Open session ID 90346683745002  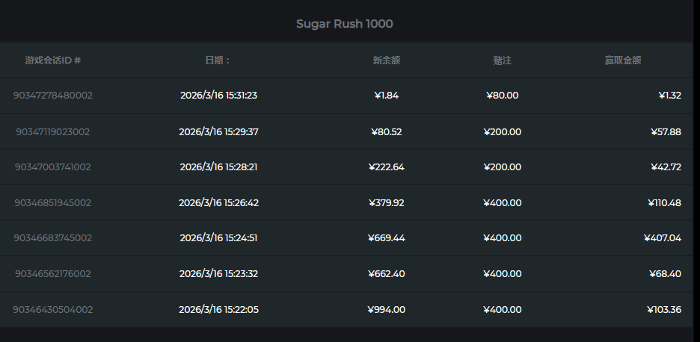click(53, 238)
